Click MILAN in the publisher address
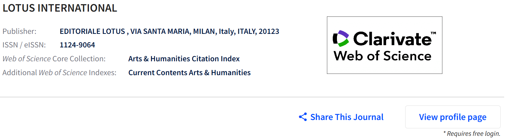Image resolution: width=509 pixels, height=140 pixels. (204, 31)
